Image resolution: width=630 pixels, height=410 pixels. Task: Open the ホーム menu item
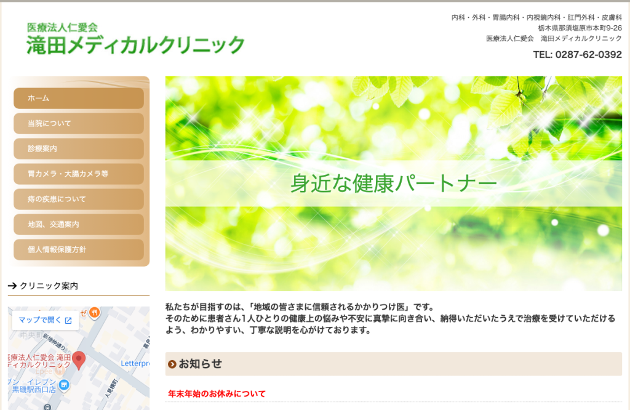click(79, 98)
